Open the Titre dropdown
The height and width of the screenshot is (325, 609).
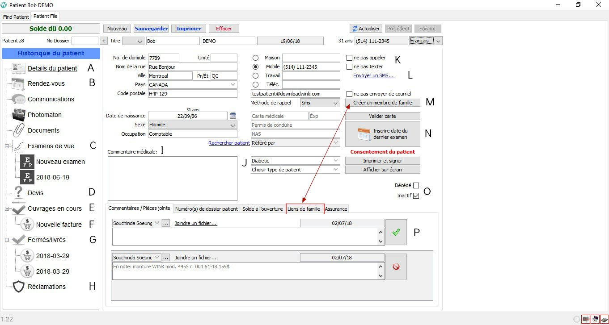133,41
